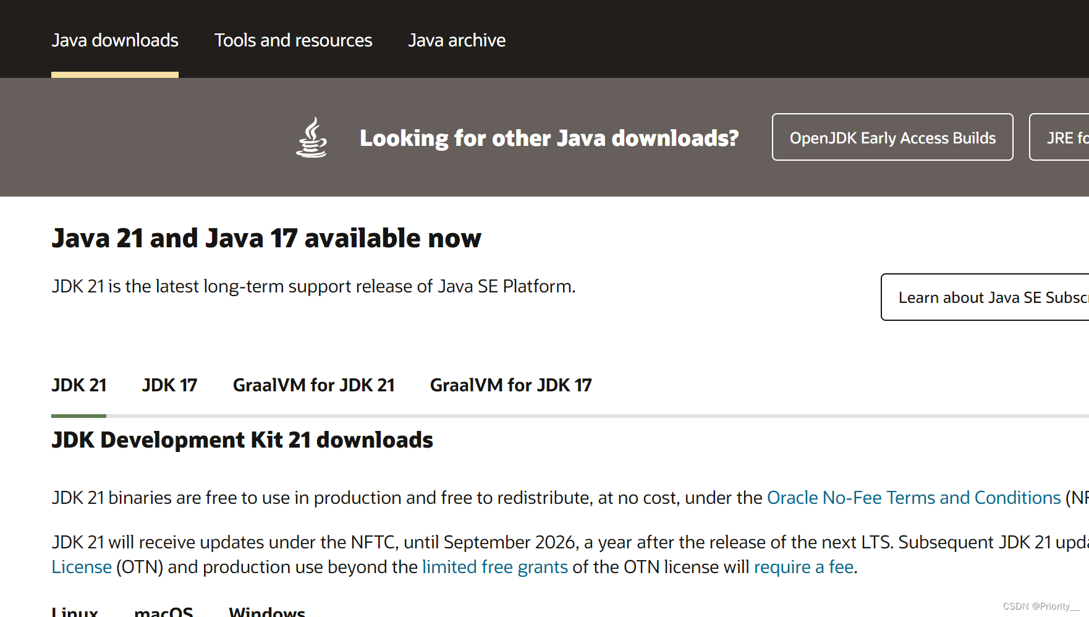Select GraalVM for JDK 17 tab
1089x617 pixels.
click(511, 385)
